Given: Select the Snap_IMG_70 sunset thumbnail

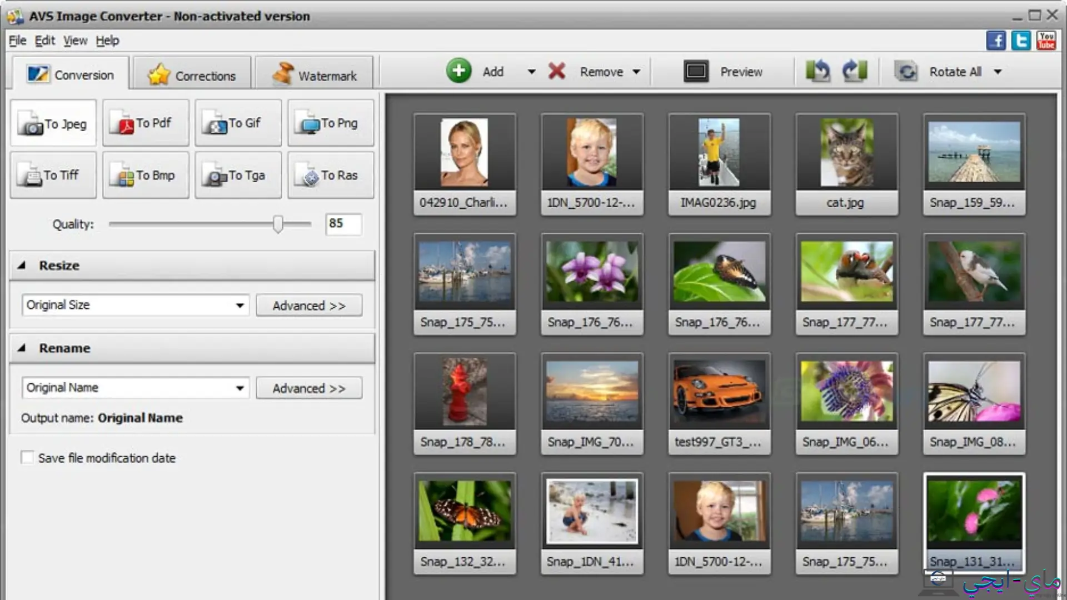Looking at the screenshot, I should coord(592,404).
